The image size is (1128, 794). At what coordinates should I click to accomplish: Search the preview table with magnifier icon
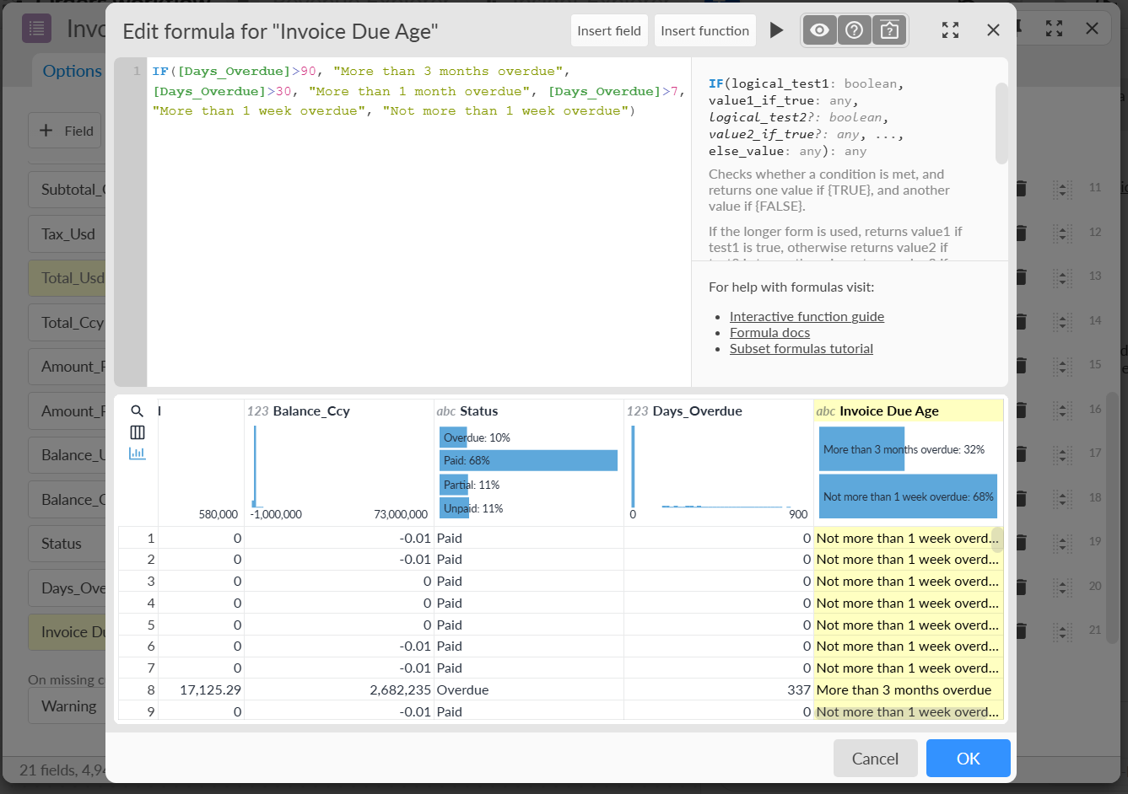(x=138, y=411)
